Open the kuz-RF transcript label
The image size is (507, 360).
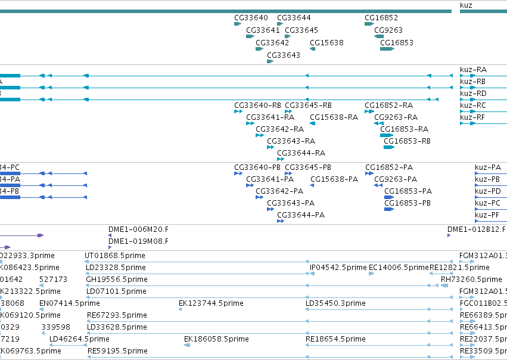tap(472, 117)
